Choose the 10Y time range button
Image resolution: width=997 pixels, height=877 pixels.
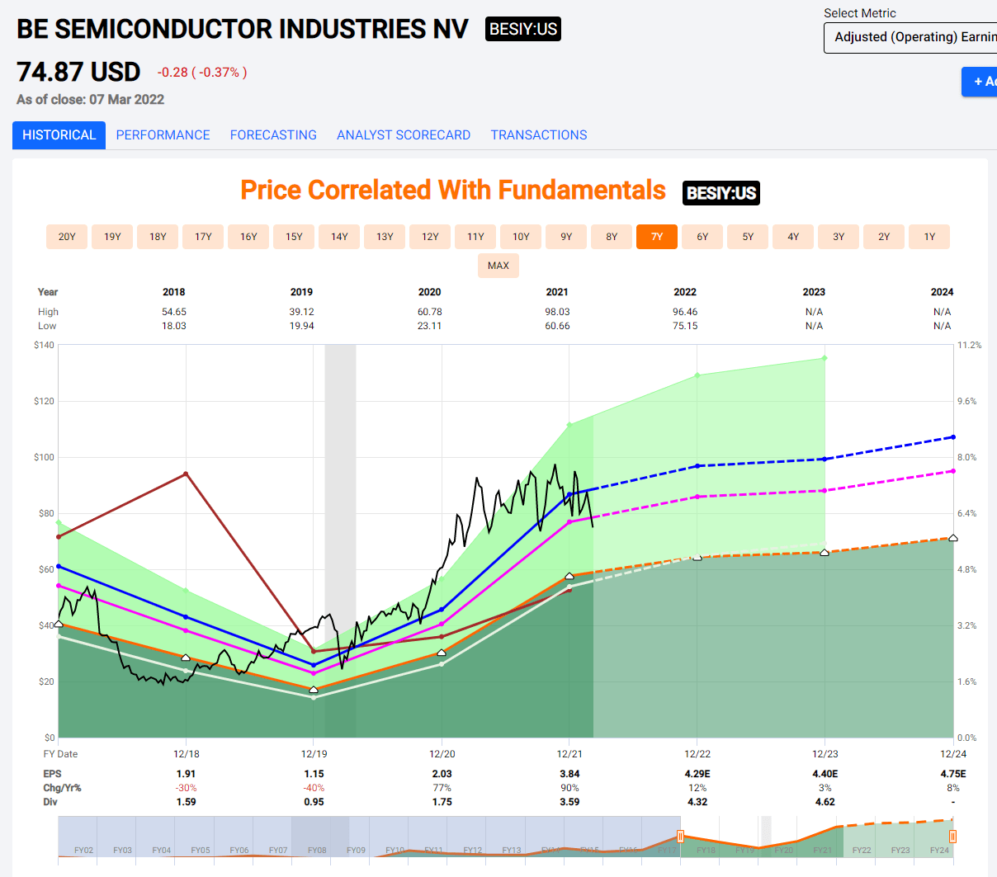click(521, 237)
